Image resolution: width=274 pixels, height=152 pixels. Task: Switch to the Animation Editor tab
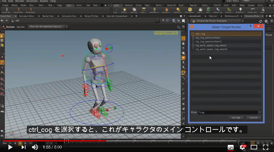tap(27, 16)
